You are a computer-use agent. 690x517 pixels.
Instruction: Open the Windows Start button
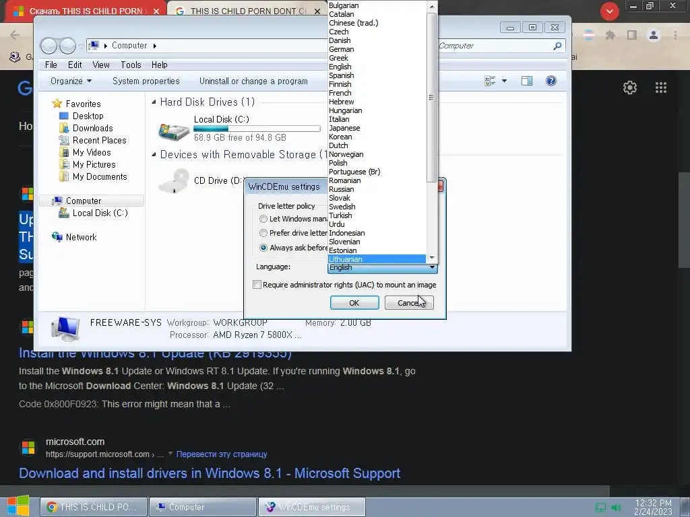[18, 506]
